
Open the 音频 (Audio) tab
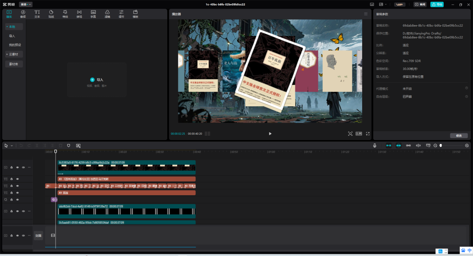click(23, 14)
